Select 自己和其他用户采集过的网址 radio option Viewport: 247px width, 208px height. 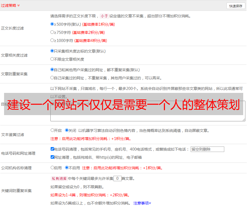[52, 70]
